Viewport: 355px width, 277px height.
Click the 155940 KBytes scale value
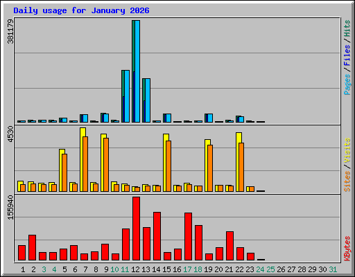pyautogui.click(x=10, y=207)
